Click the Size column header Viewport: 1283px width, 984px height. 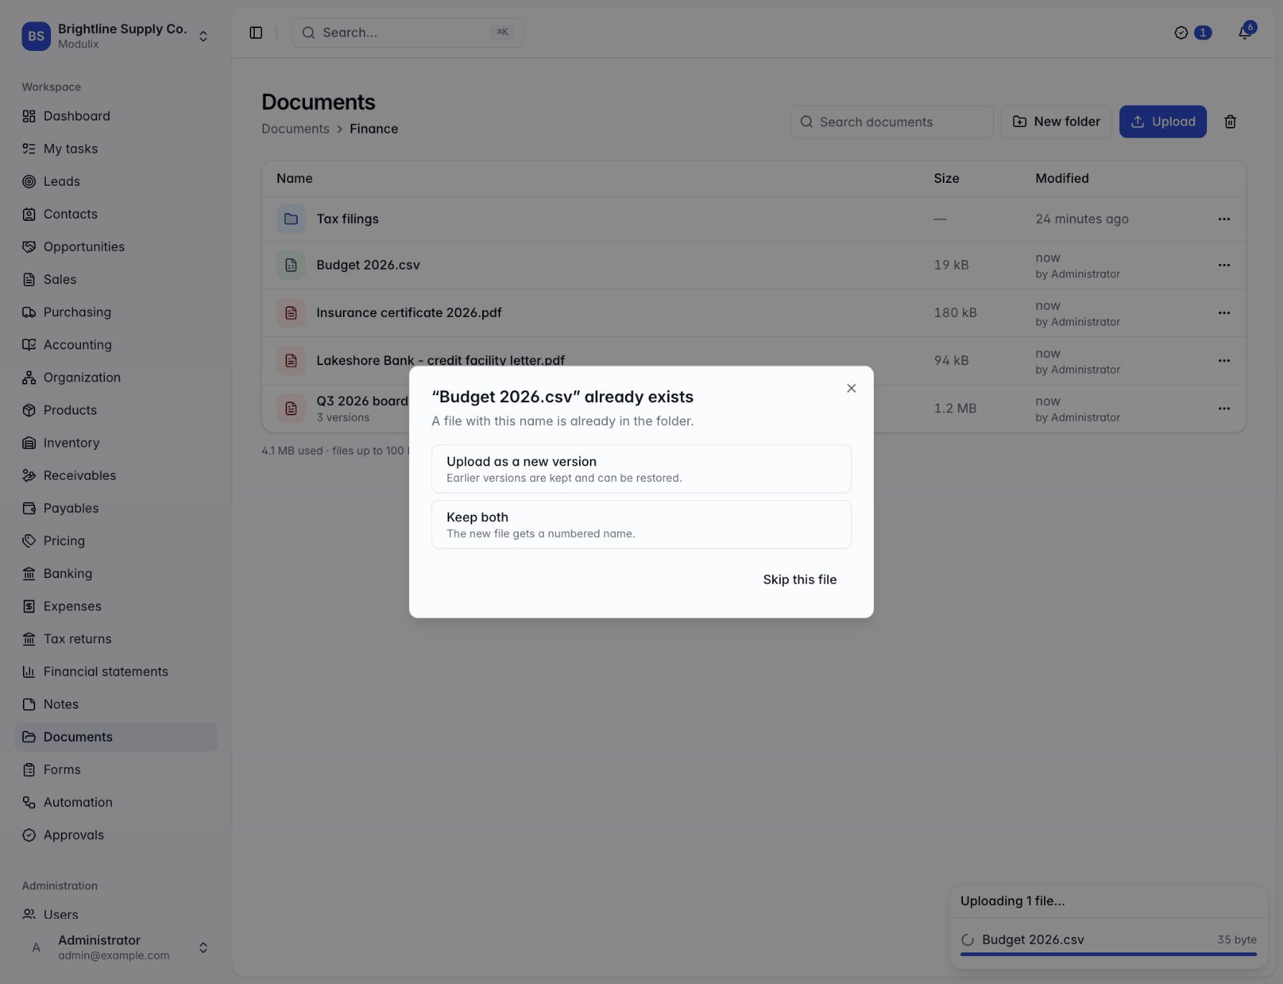pos(946,179)
